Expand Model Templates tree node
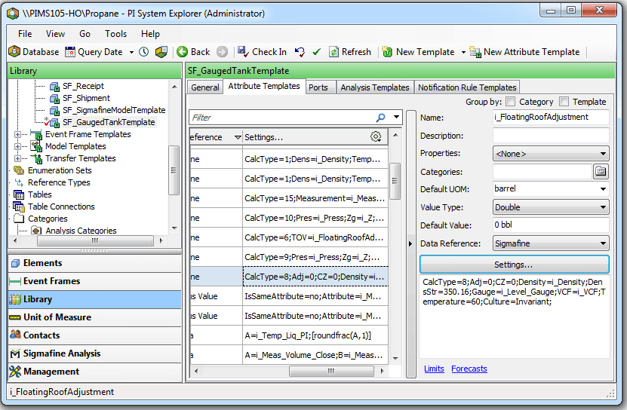627x410 pixels. (x=17, y=147)
